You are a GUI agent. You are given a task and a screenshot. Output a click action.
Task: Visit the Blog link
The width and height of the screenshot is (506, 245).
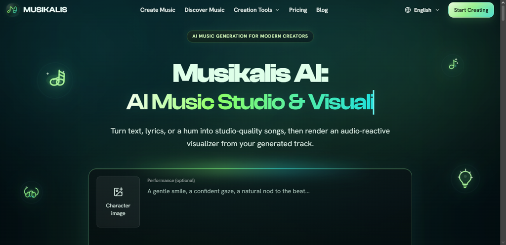tap(322, 10)
